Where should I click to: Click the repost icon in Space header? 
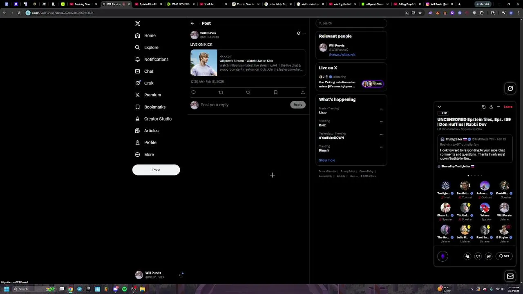tap(484, 107)
